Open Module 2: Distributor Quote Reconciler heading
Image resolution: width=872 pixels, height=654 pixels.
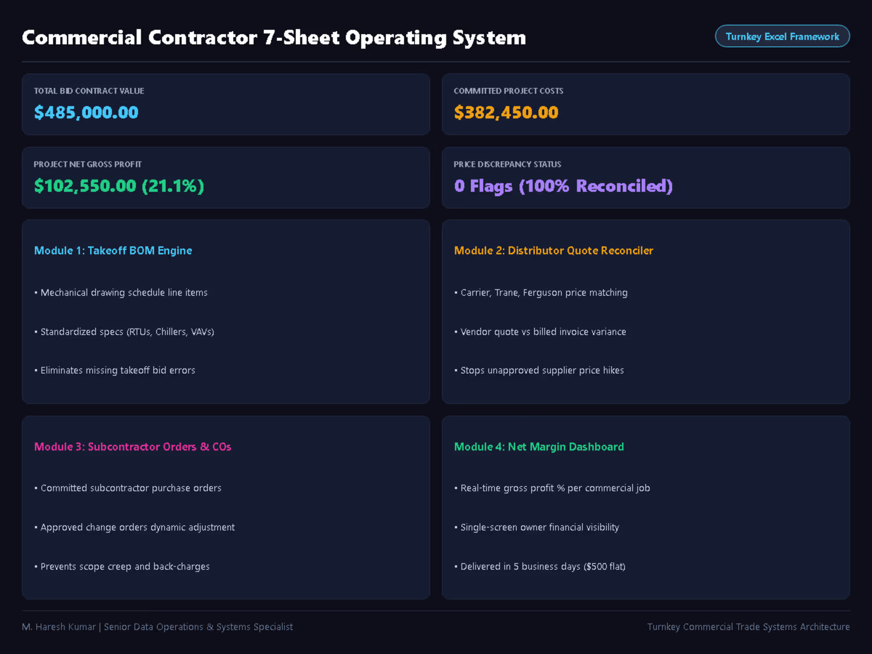click(x=553, y=251)
